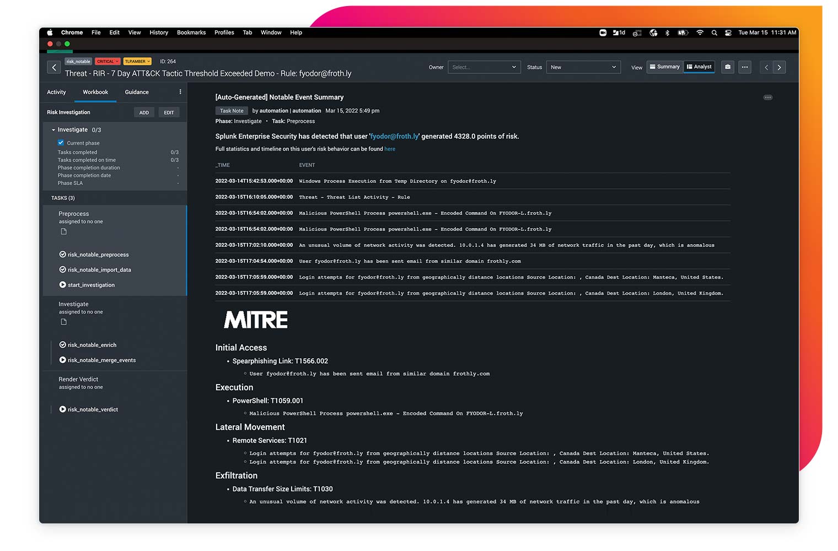838x551 pixels.
Task: Open the Chrome File menu
Action: click(x=96, y=33)
